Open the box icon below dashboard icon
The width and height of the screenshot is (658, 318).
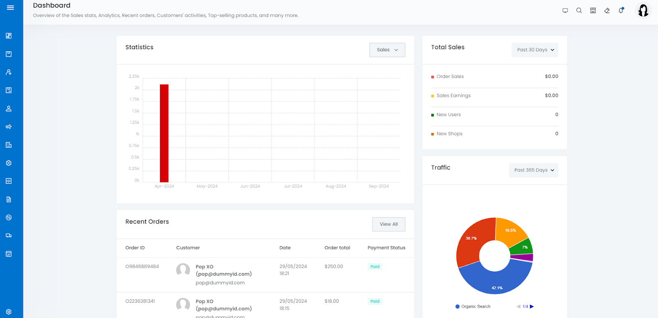click(9, 54)
